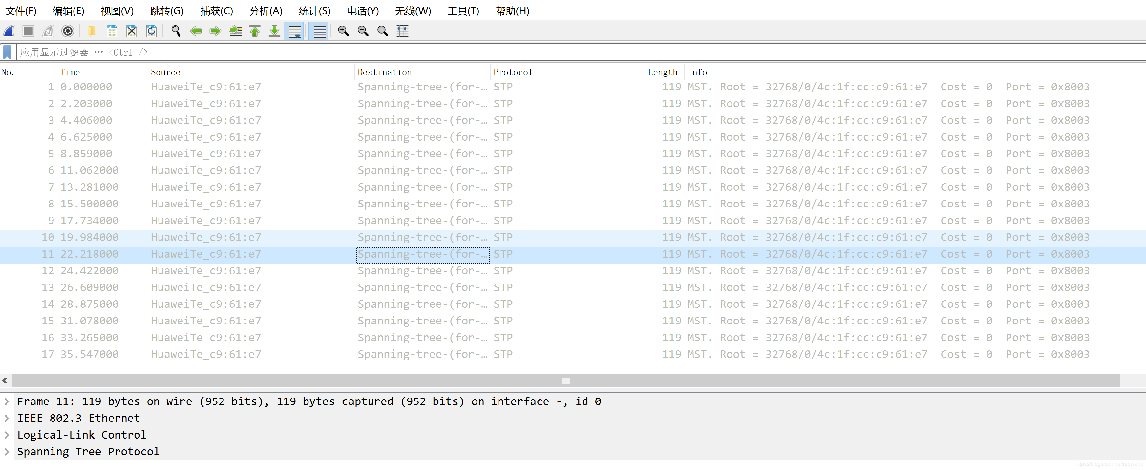This screenshot has width=1146, height=470.
Task: Start capture with the blue shark fin icon
Action: point(9,31)
